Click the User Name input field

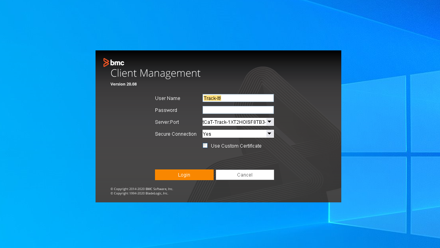238,98
